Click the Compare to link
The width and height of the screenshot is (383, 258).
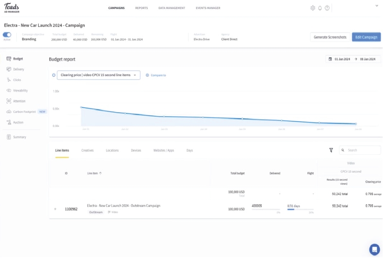coord(156,75)
